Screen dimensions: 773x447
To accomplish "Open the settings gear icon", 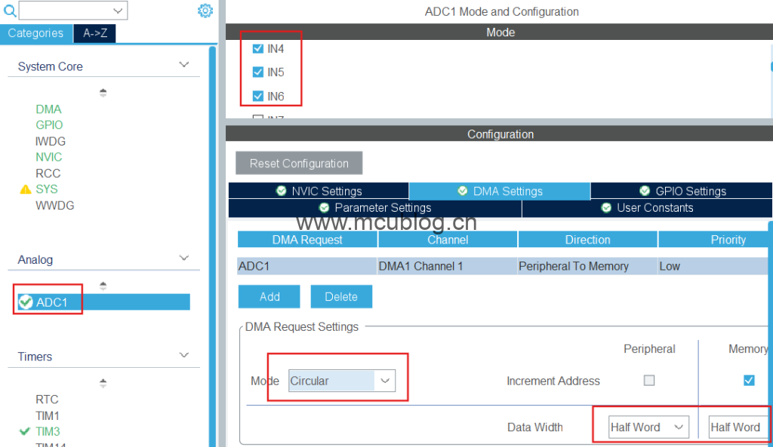I will (x=205, y=11).
